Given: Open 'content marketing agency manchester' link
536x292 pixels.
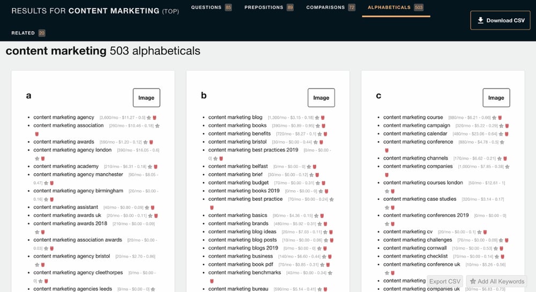Looking at the screenshot, I should [78, 175].
